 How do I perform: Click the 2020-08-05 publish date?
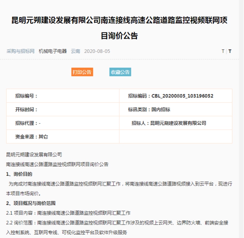[97, 51]
